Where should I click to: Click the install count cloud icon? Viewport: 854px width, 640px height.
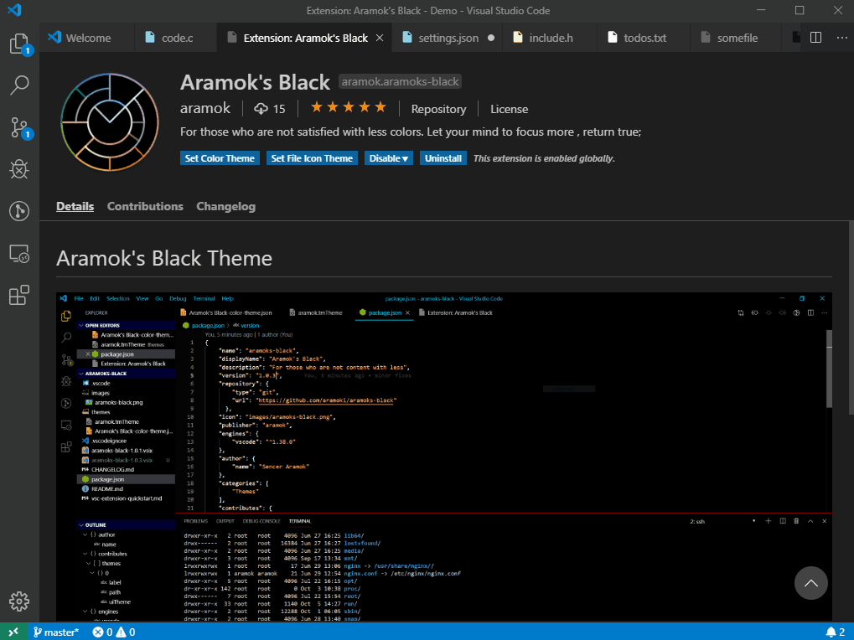tap(261, 109)
